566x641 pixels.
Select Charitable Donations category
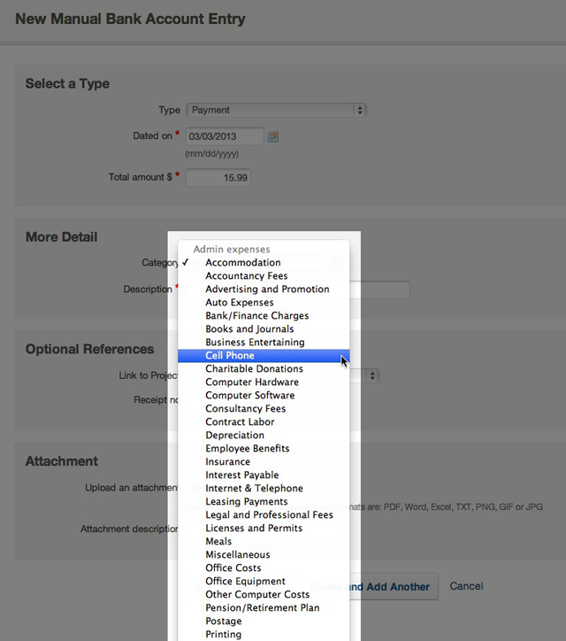tap(254, 369)
